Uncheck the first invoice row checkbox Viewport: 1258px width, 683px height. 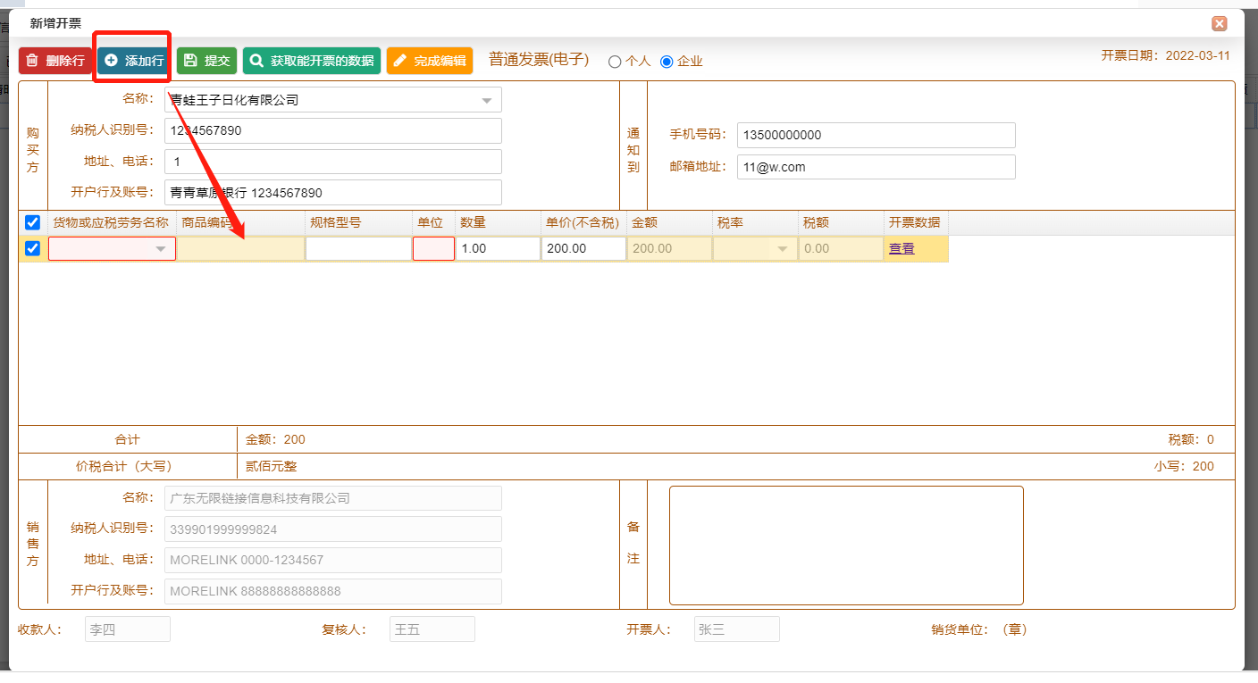pos(32,248)
